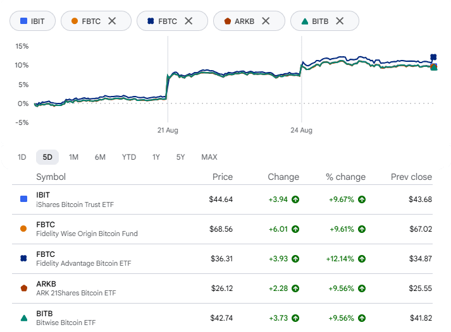The image size is (451, 332).
Task: Click the teal triangle icon in BITB row
Action: point(24,318)
